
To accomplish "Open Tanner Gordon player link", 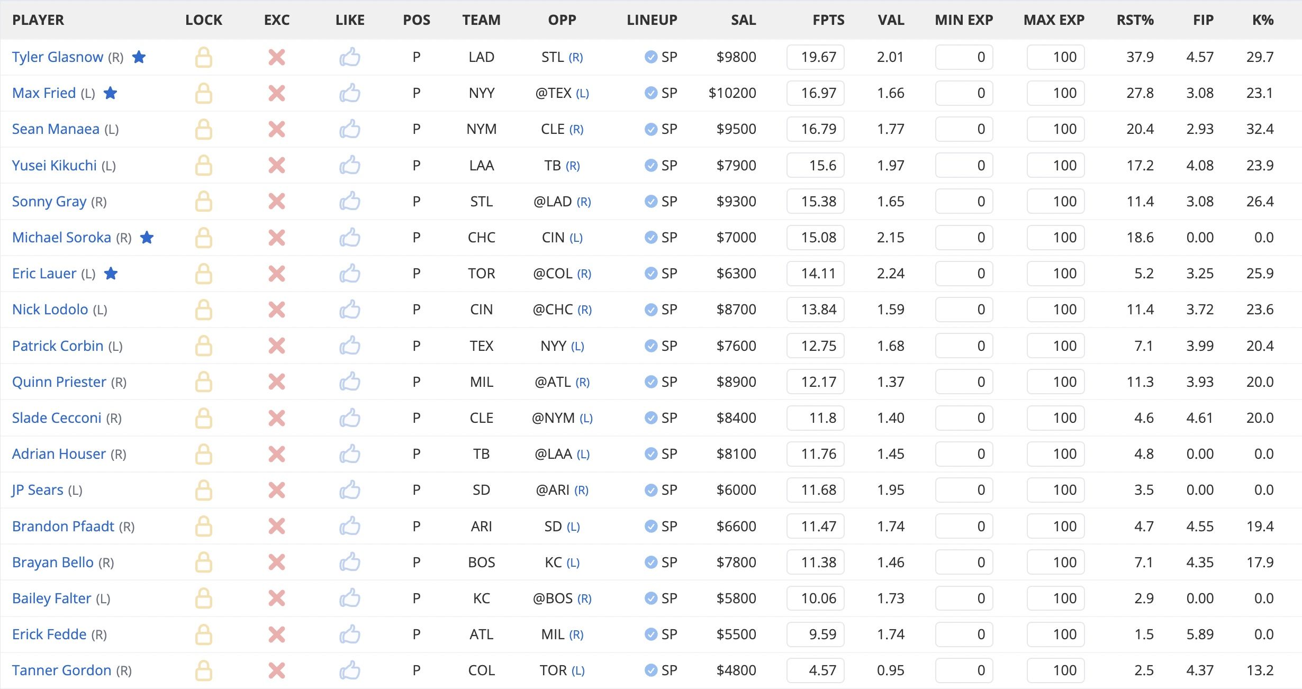I will (x=62, y=670).
